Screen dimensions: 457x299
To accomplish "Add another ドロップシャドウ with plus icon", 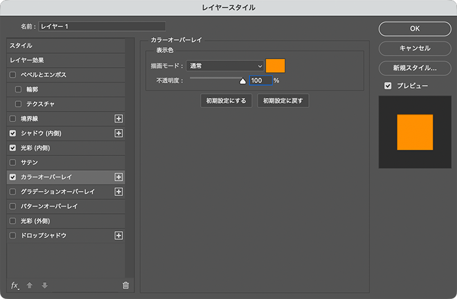I will (119, 236).
